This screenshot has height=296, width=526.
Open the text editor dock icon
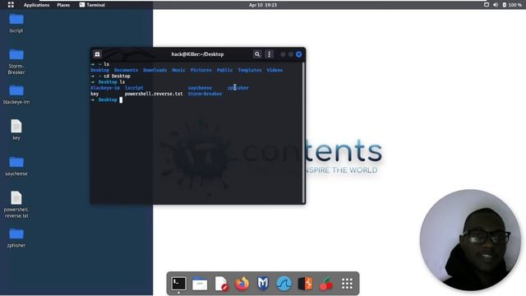tap(221, 284)
